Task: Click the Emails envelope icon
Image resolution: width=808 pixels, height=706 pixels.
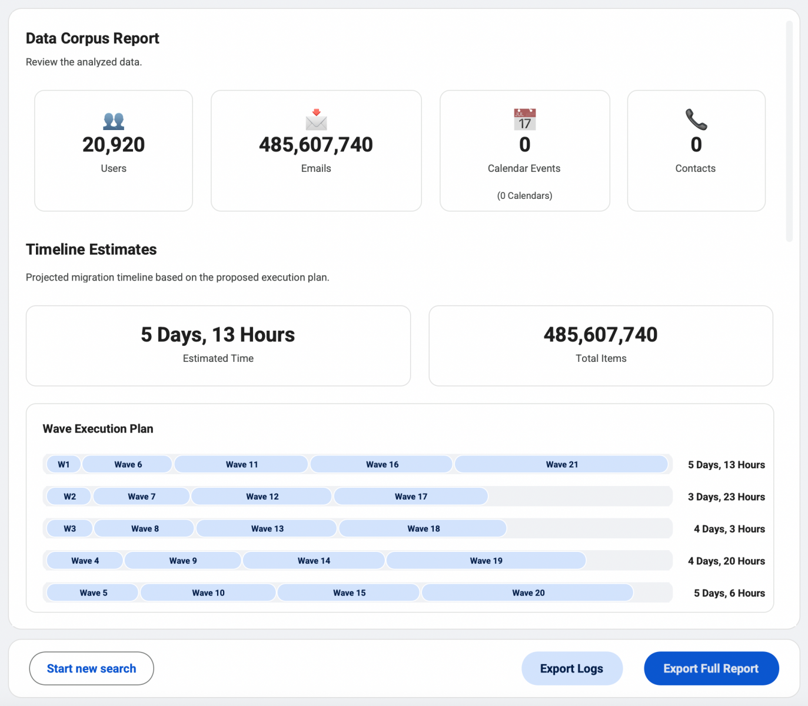Action: (316, 119)
